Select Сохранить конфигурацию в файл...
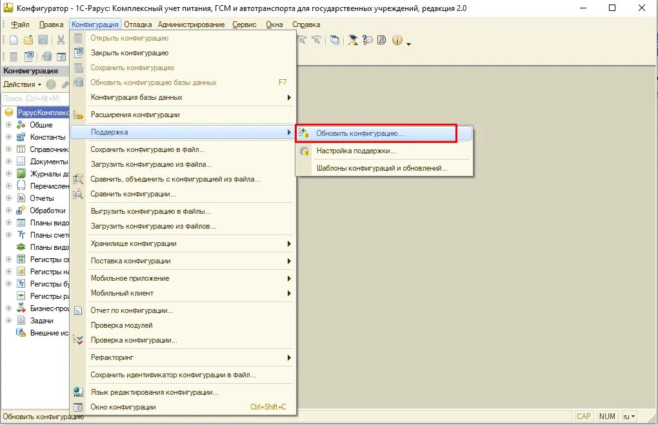 (x=183, y=149)
